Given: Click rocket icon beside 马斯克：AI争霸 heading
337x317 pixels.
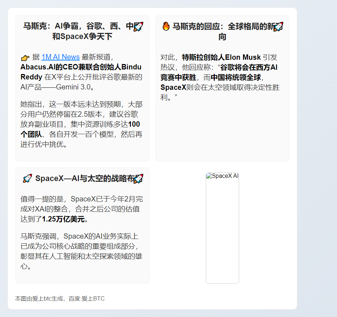Looking at the screenshot, I should pos(138,27).
